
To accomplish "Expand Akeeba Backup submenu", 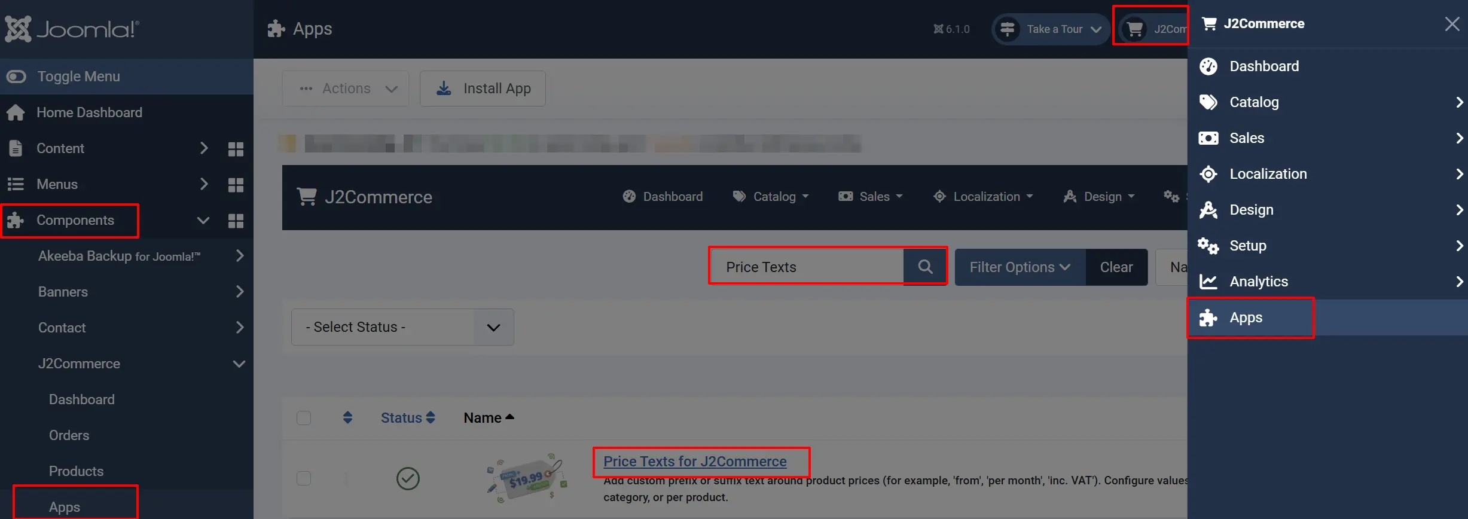I will coord(240,256).
